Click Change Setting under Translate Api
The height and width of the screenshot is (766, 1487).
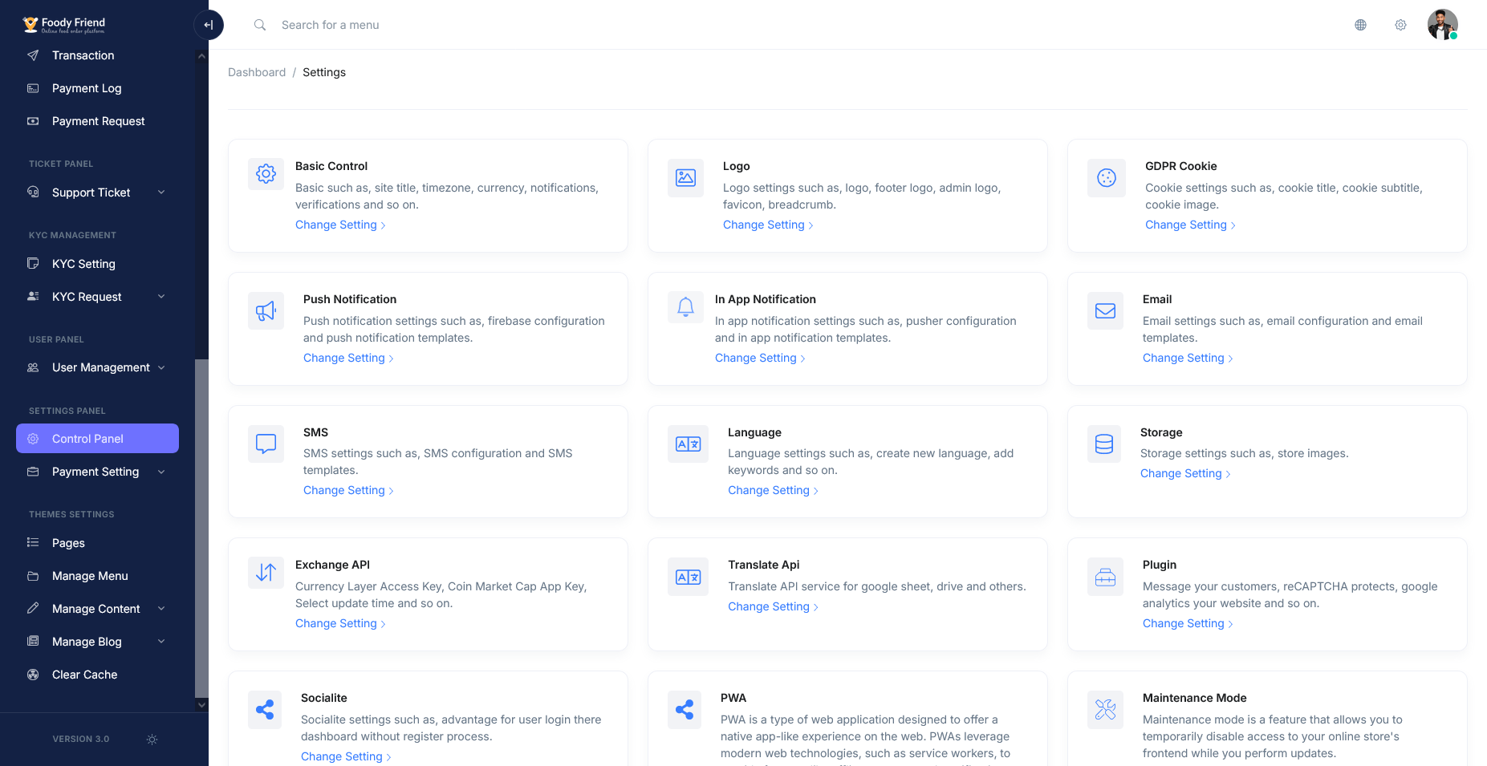(x=773, y=606)
